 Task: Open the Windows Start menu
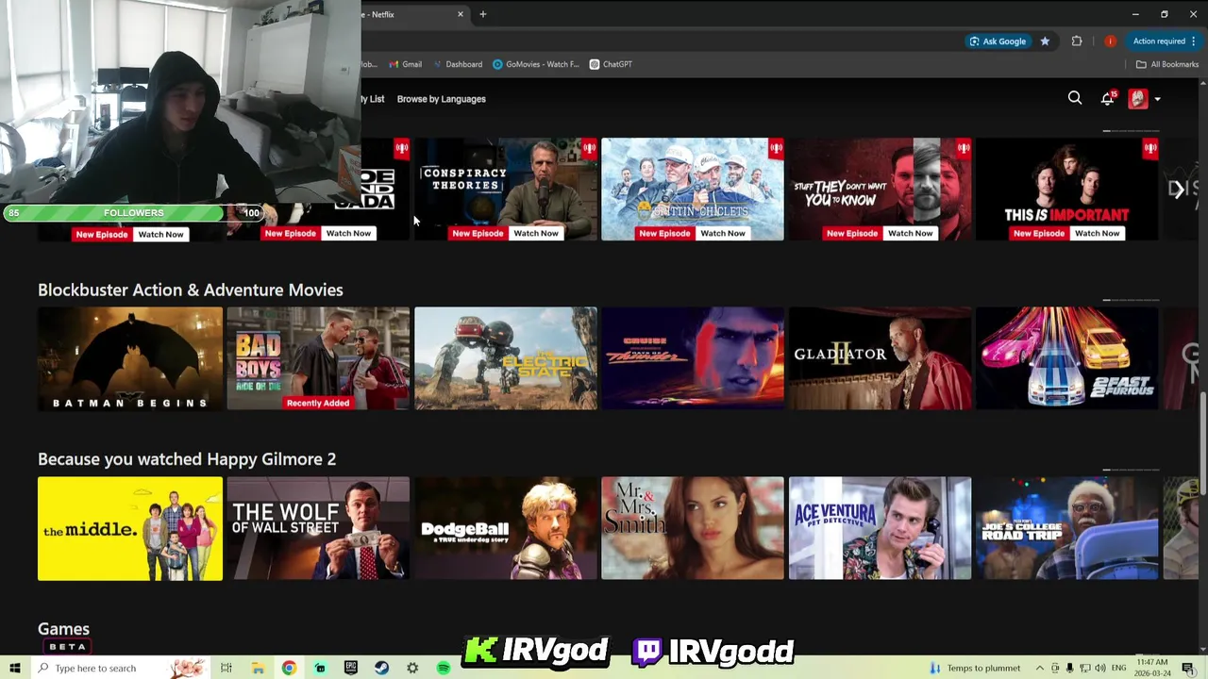pyautogui.click(x=14, y=668)
